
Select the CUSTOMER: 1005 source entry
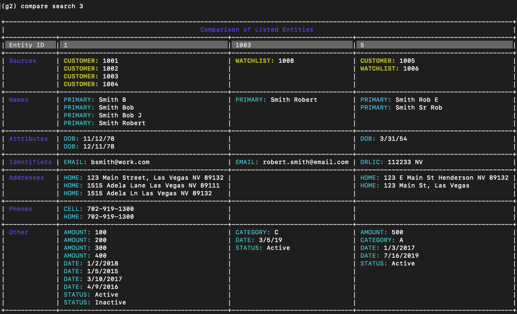tap(387, 61)
